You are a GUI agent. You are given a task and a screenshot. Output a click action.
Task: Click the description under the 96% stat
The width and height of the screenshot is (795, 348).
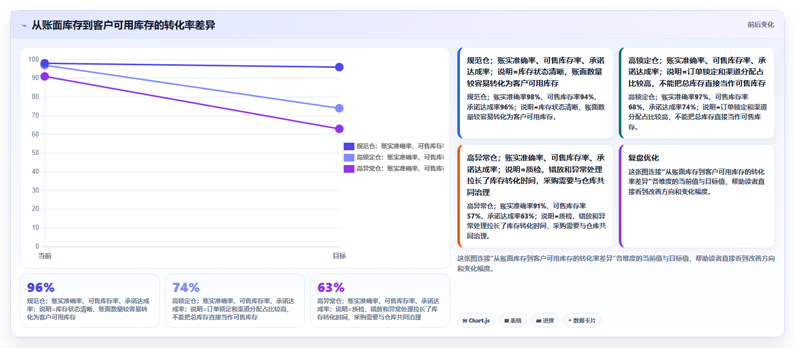pos(89,309)
